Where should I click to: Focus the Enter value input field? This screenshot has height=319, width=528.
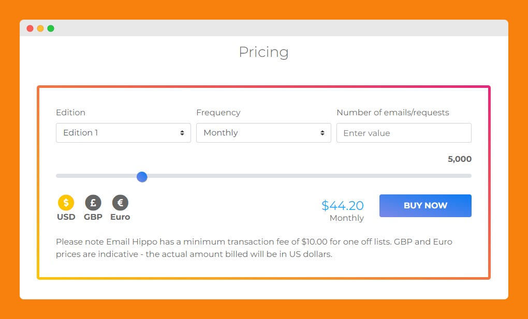coord(404,133)
